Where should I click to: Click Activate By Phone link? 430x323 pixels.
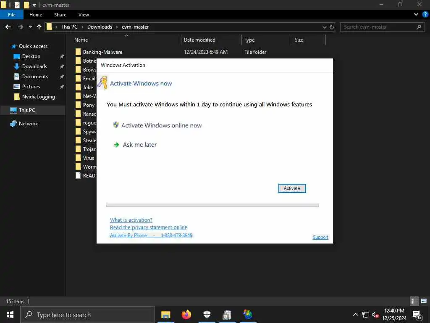151,236
